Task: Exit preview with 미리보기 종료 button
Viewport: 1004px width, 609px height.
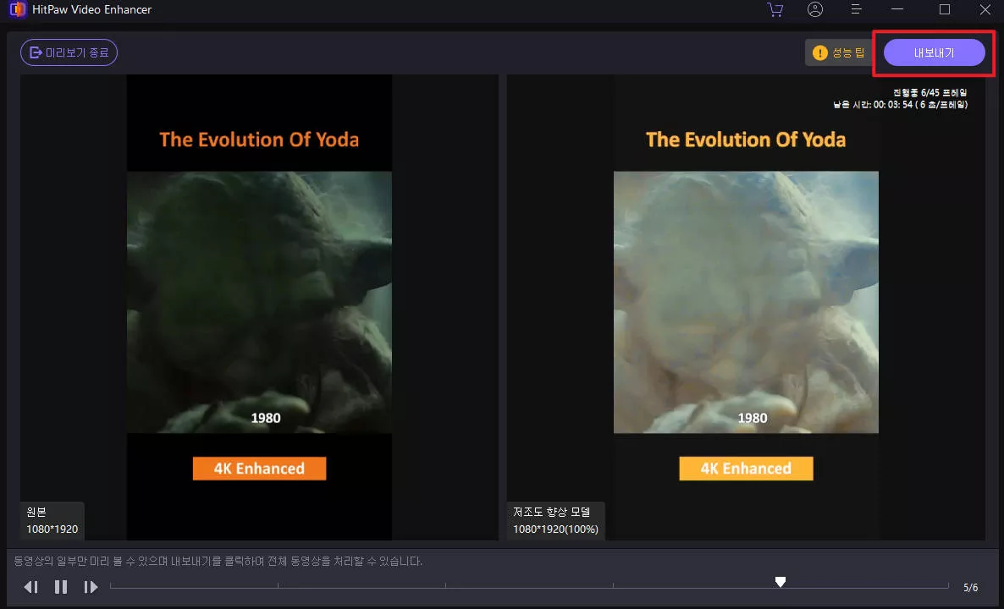Action: tap(69, 52)
